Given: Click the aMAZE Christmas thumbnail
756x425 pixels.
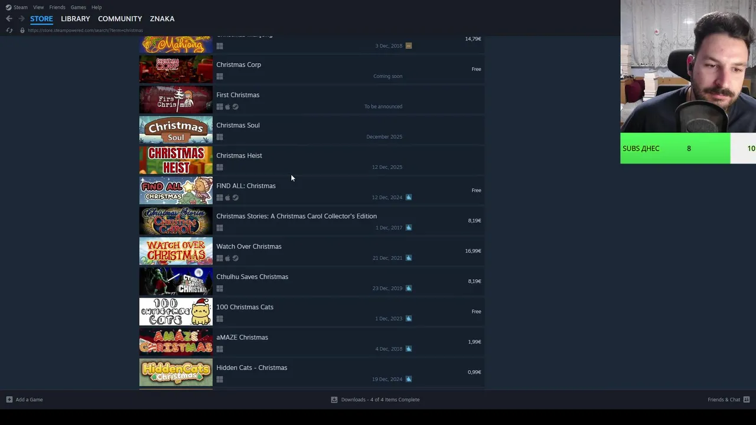Looking at the screenshot, I should click(x=176, y=342).
